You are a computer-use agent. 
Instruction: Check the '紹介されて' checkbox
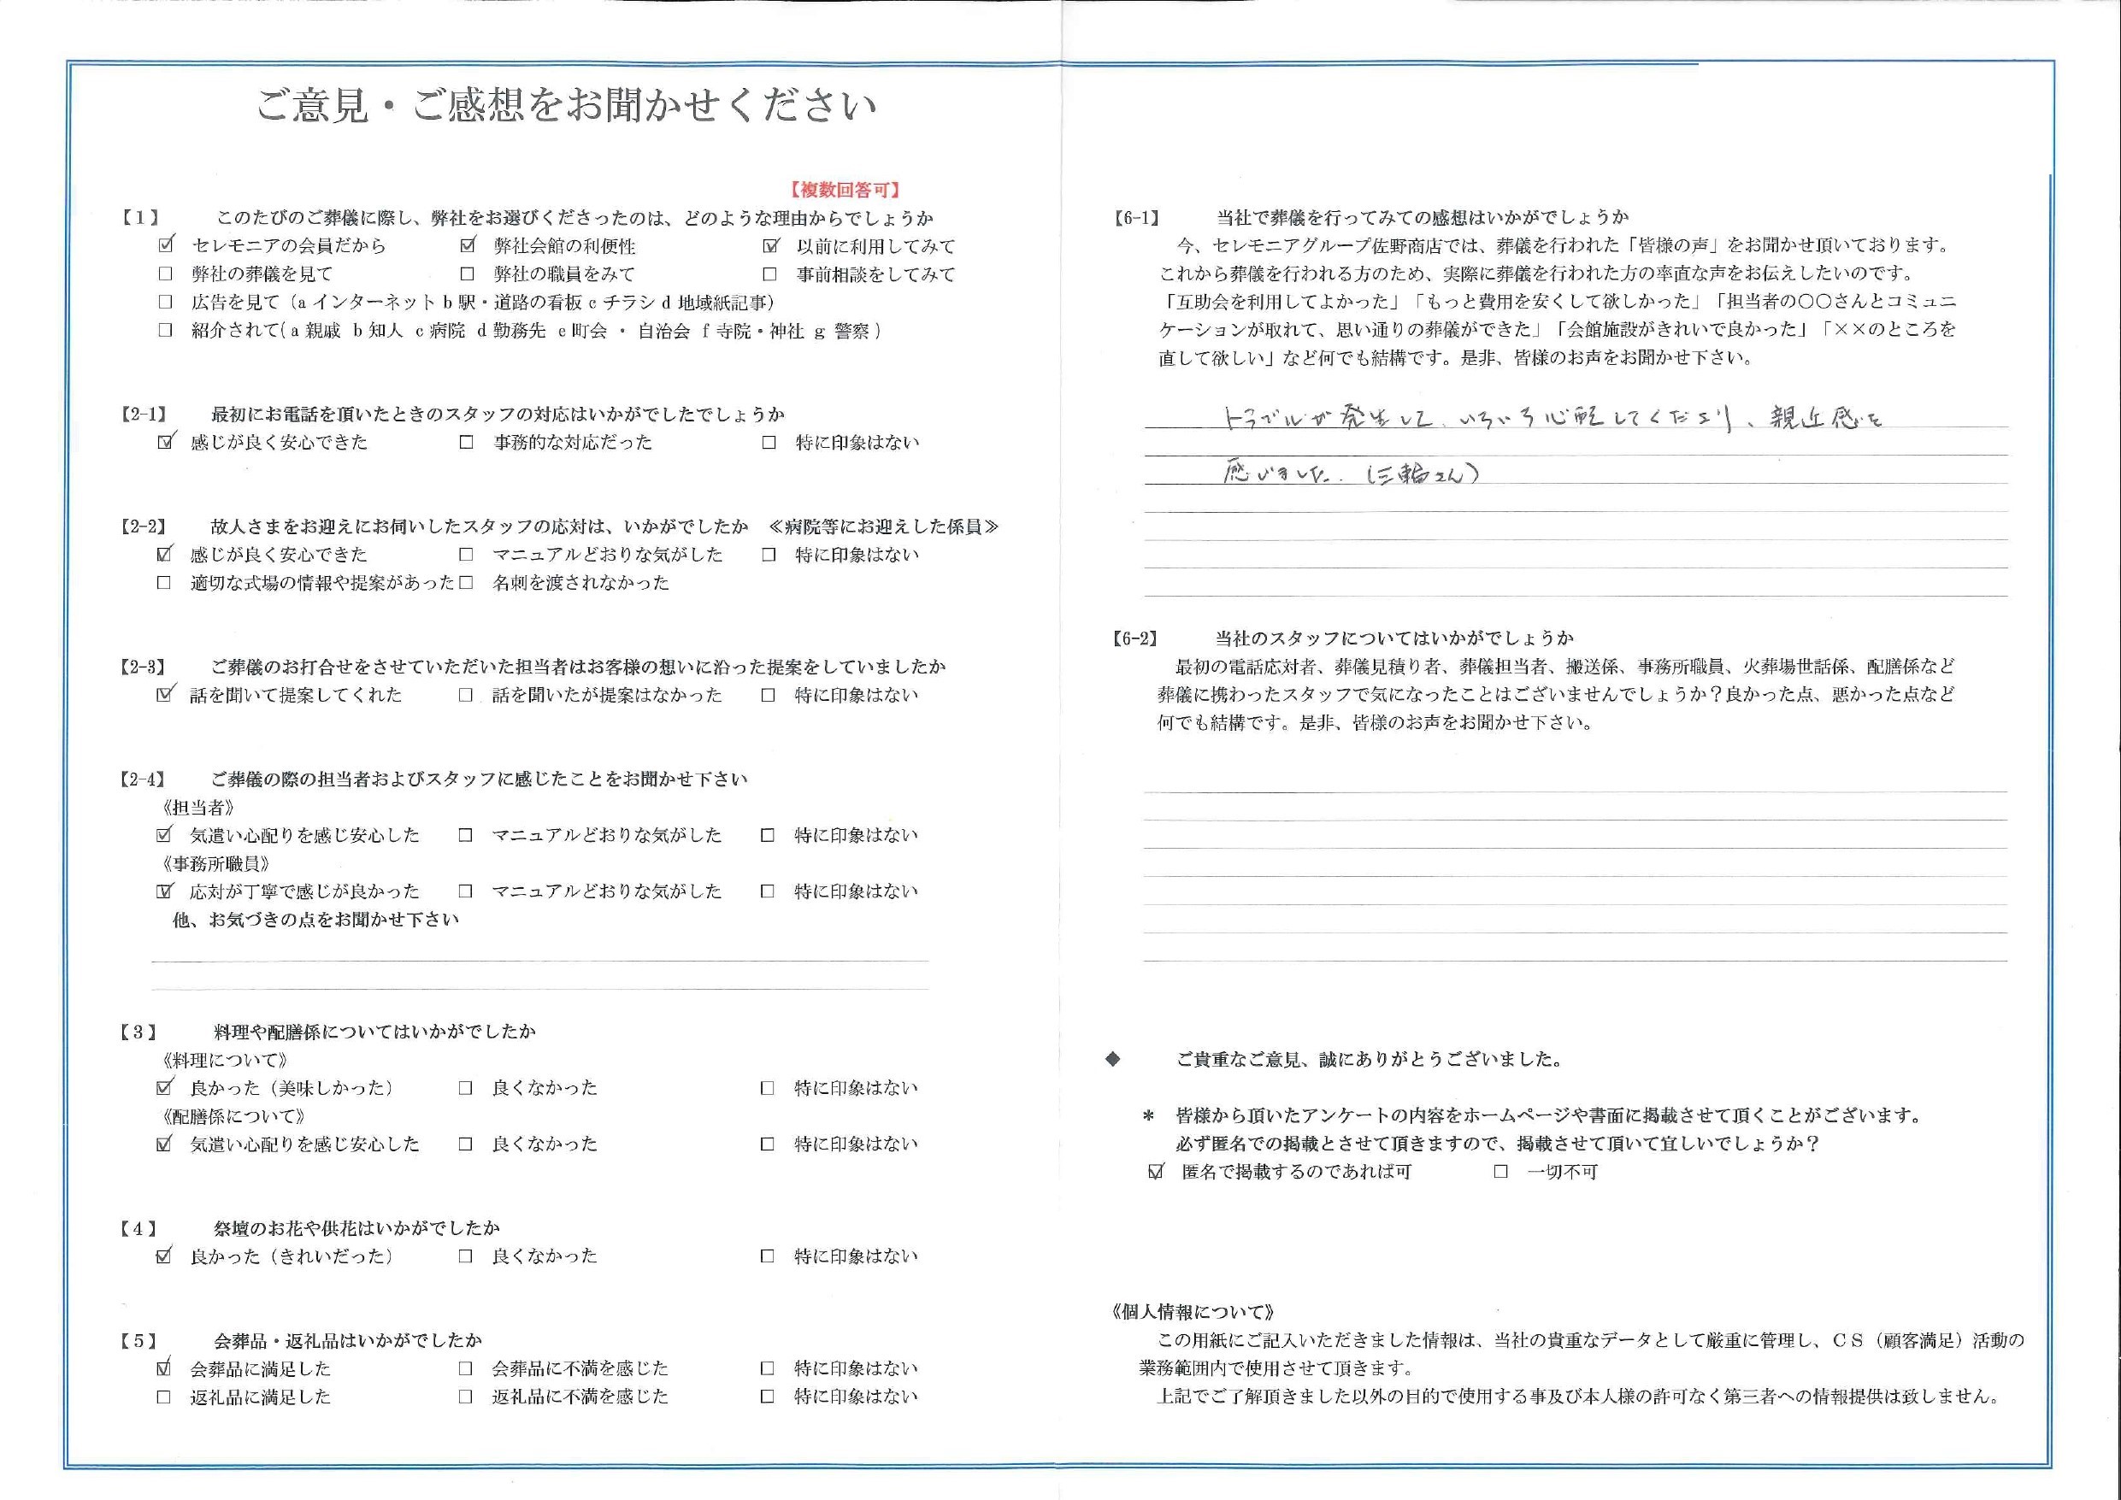165,331
